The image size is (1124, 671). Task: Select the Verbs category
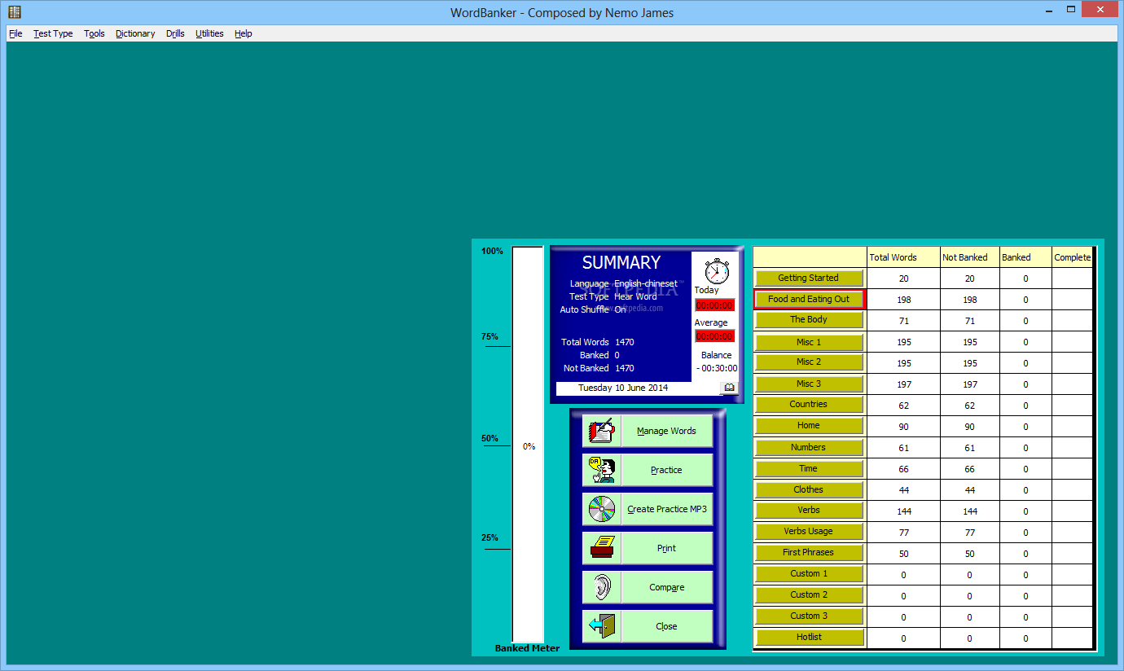click(809, 511)
